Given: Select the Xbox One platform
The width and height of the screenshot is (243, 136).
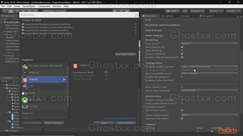Looking at the screenshot, I should (x=44, y=100).
